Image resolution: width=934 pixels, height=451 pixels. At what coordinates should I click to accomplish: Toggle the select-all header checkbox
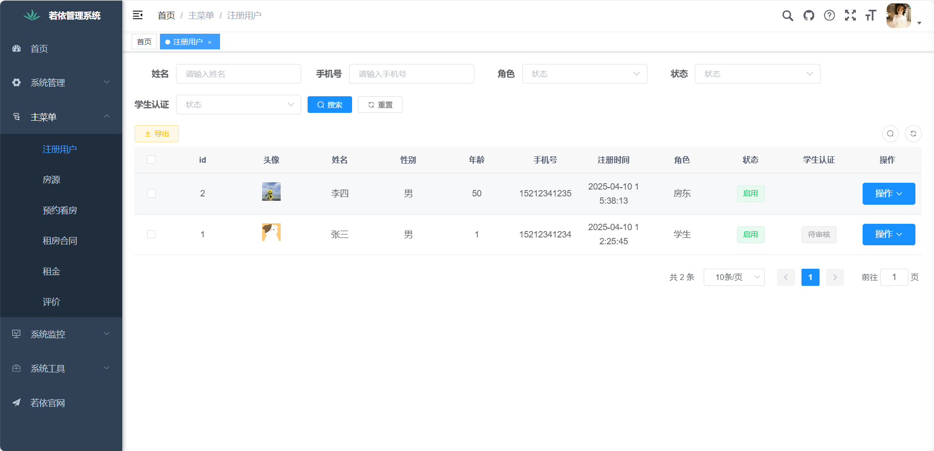click(x=152, y=160)
